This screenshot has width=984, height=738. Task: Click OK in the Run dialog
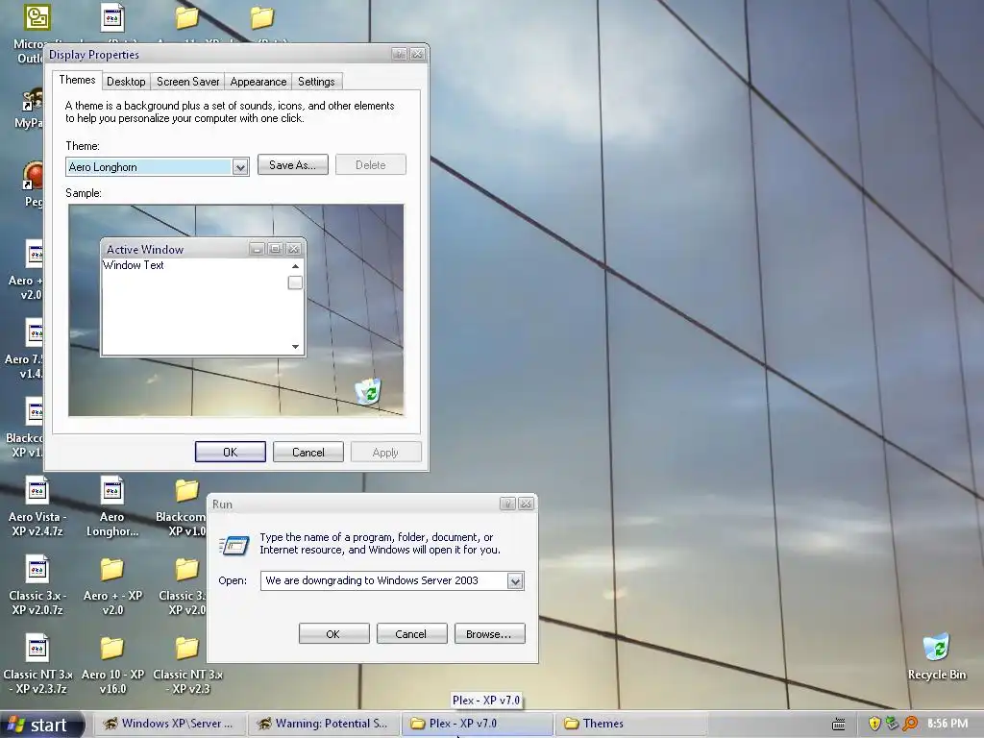tap(333, 634)
